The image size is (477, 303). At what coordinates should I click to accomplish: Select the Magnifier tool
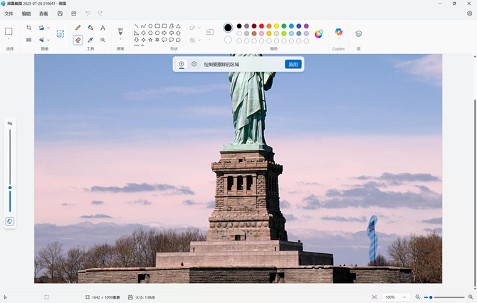[x=103, y=40]
